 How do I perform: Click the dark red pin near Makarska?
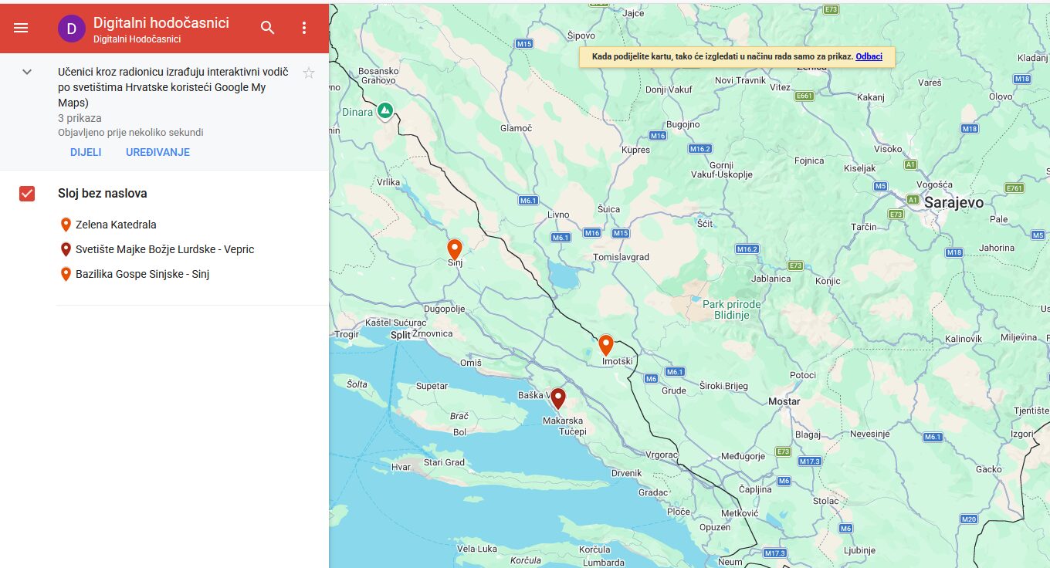tap(557, 398)
